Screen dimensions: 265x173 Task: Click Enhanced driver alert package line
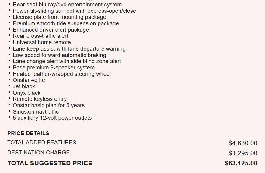51,30
